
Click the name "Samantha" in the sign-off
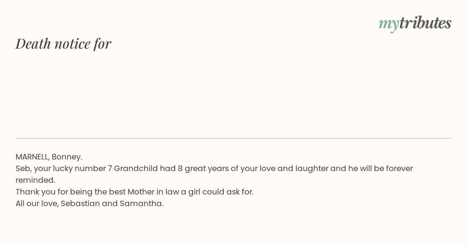coord(141,203)
